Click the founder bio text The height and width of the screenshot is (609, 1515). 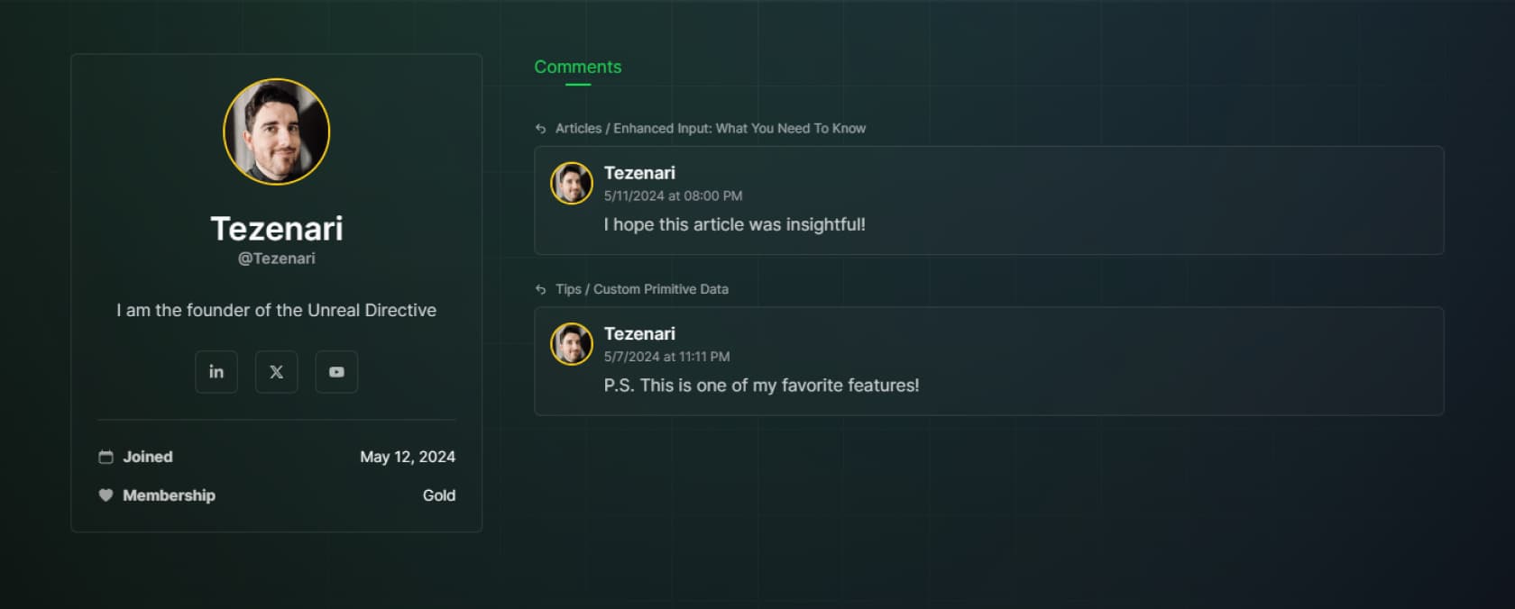[x=276, y=309]
